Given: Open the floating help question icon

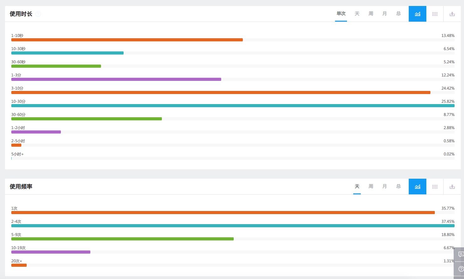Looking at the screenshot, I should click(460, 269).
